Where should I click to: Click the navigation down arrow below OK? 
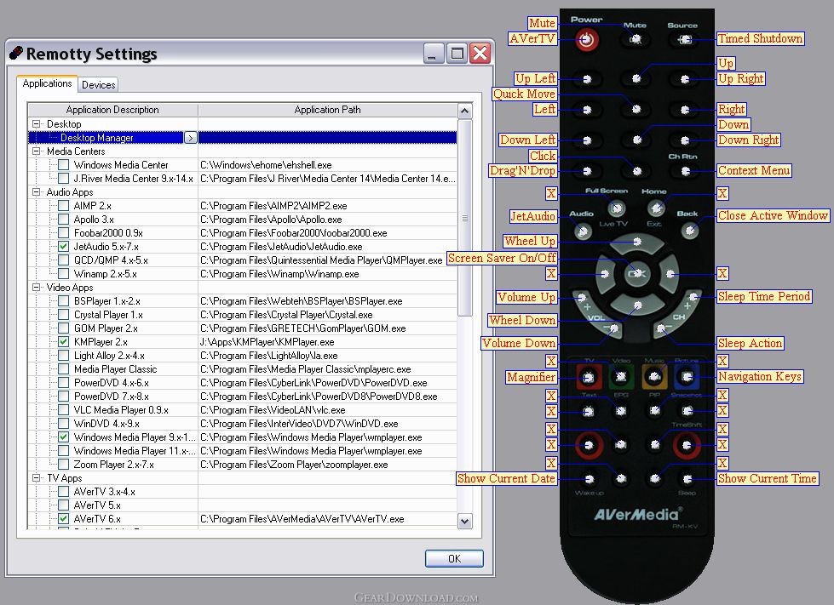coord(637,305)
